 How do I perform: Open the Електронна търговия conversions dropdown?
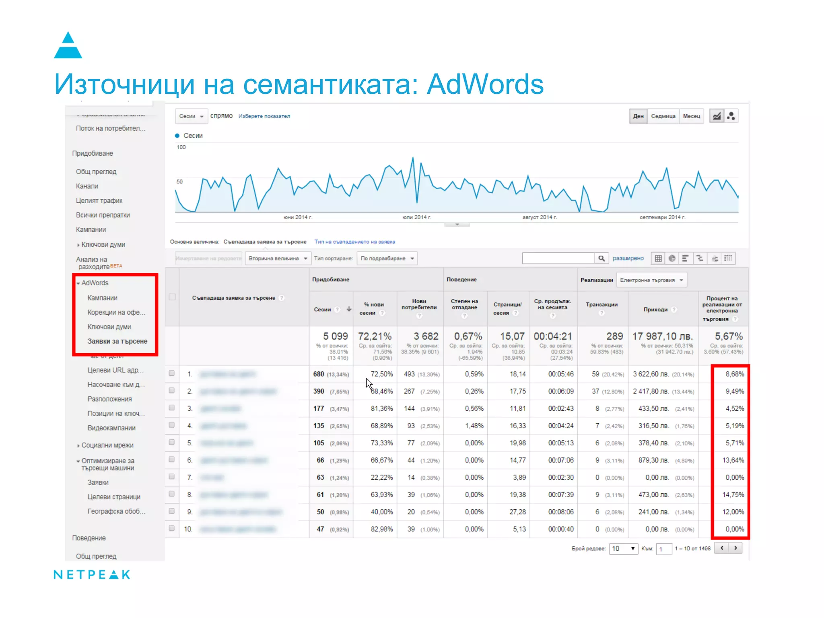tap(652, 280)
